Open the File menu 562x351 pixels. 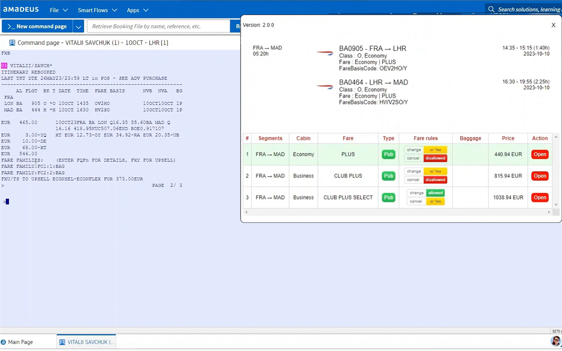coord(59,10)
